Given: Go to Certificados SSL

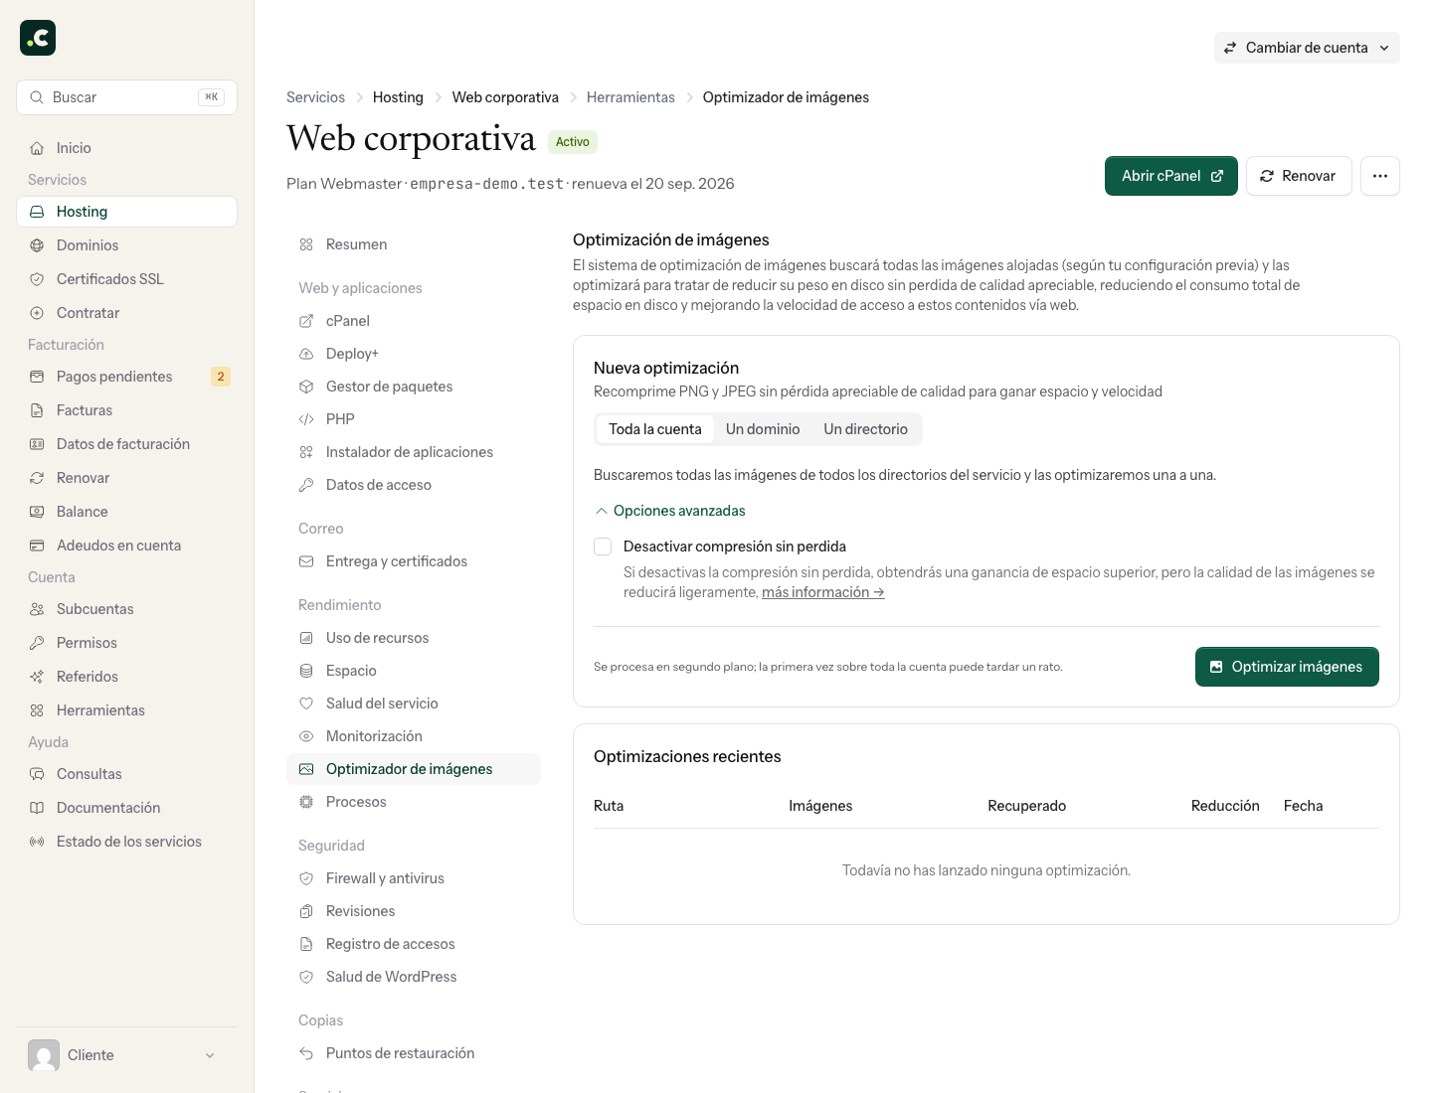Looking at the screenshot, I should [x=126, y=279].
